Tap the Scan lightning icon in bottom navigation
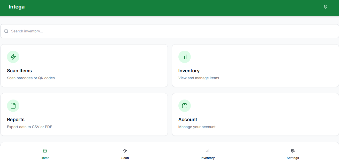Screen dimensions: 339x161 coord(125,151)
